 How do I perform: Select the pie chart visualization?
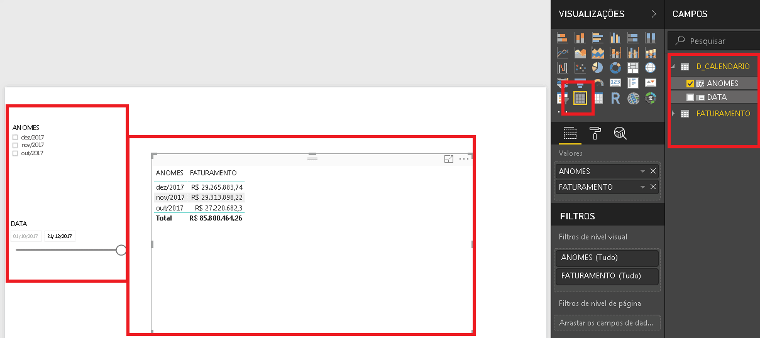pyautogui.click(x=598, y=68)
